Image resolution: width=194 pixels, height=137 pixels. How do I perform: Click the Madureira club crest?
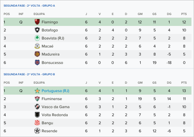37,54
